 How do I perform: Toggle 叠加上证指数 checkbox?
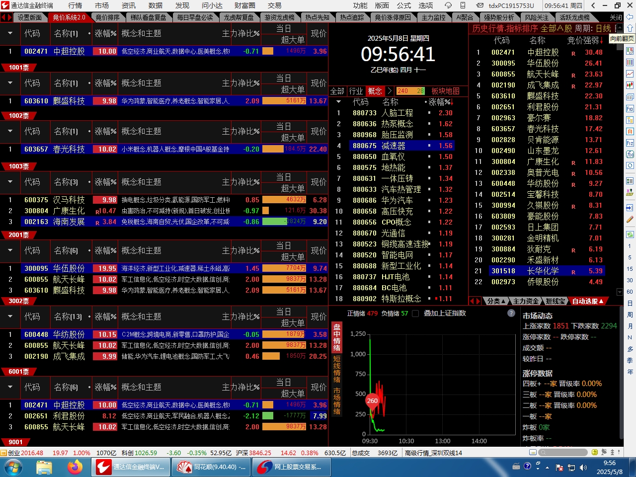pos(415,314)
